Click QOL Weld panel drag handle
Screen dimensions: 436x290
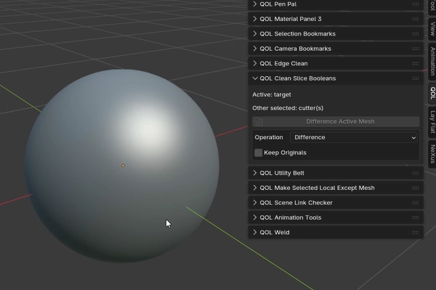[x=415, y=232]
